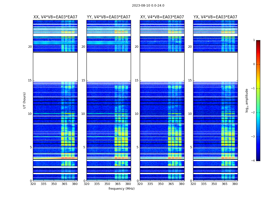The image size is (264, 201).
Task: Click the cyan horizontal band near 20.5 hours in the YY panel
Action: [109, 43]
